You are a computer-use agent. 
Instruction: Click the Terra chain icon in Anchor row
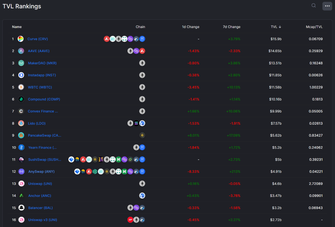tap(142, 196)
